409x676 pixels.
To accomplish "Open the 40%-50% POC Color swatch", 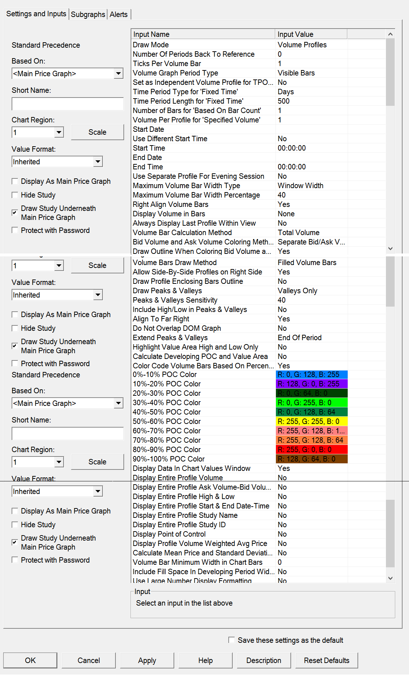I will (312, 412).
